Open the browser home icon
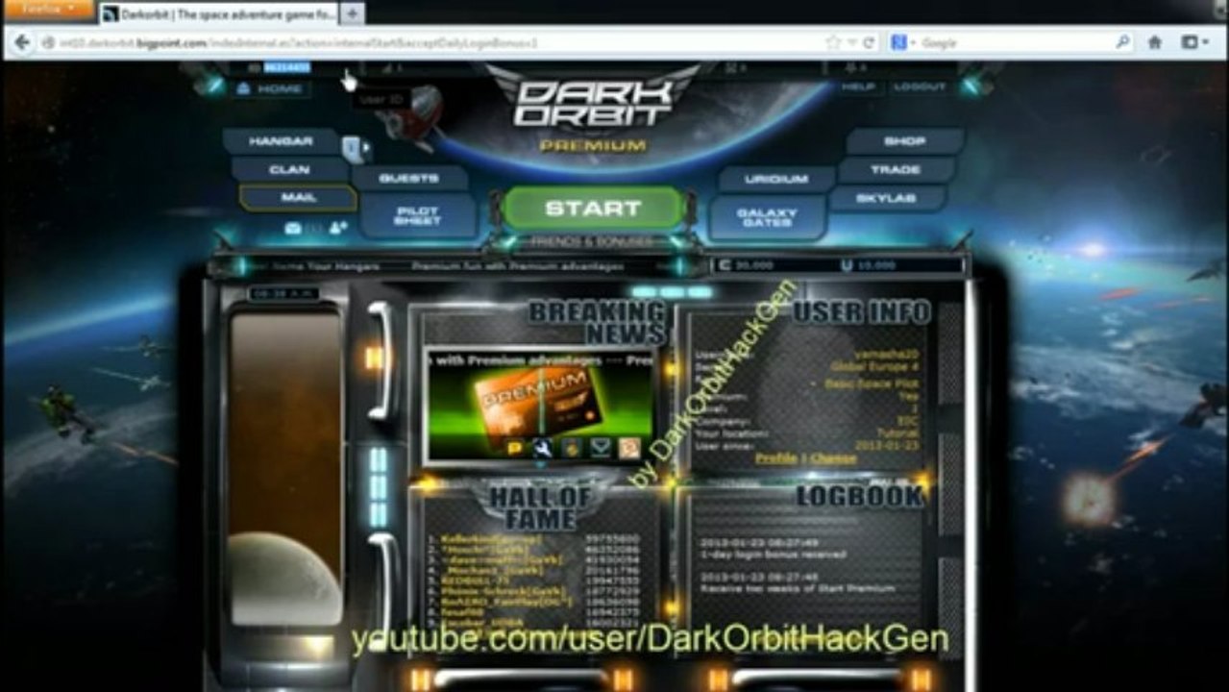The image size is (1229, 692). 1155,43
